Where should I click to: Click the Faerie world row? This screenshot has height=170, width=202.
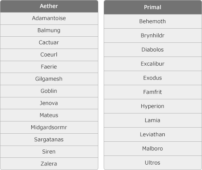pyautogui.click(x=49, y=67)
